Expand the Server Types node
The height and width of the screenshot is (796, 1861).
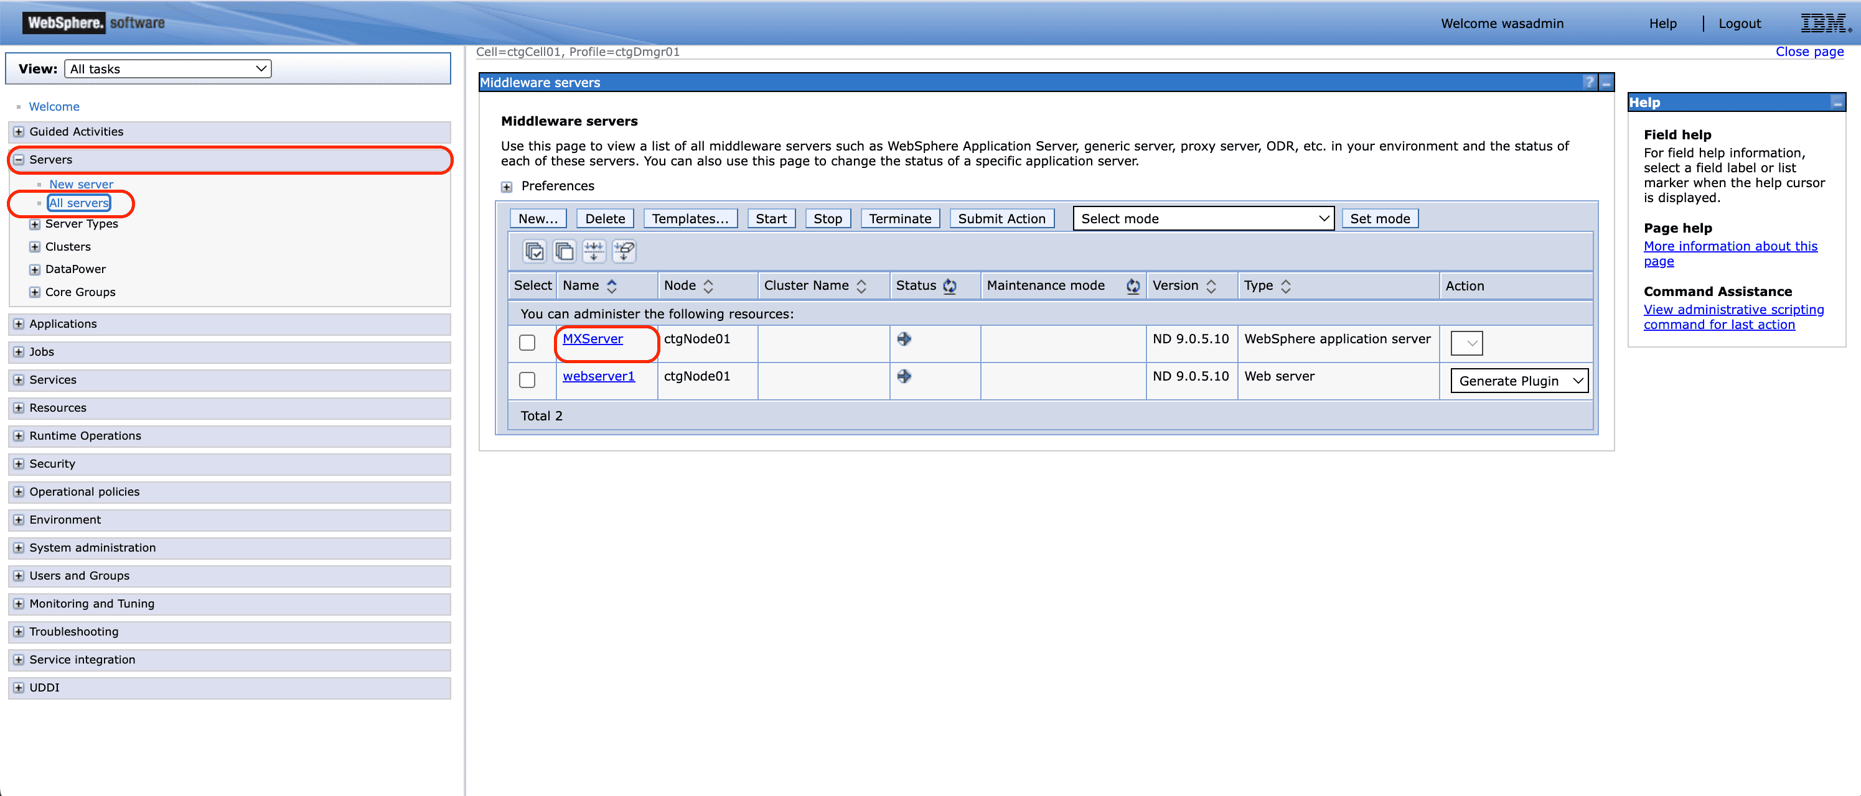coord(35,224)
